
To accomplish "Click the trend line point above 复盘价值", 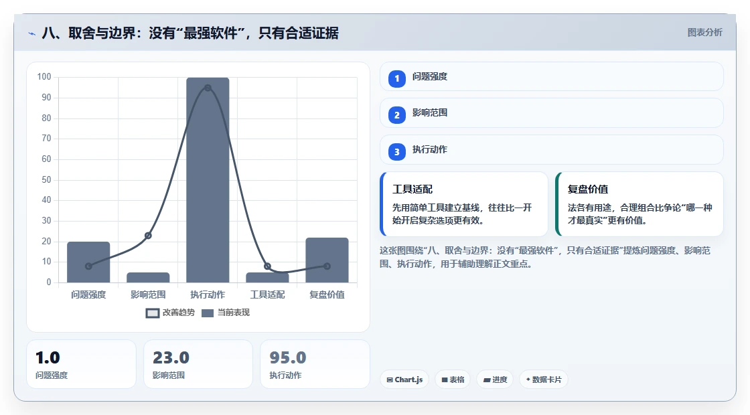I will 327,266.
